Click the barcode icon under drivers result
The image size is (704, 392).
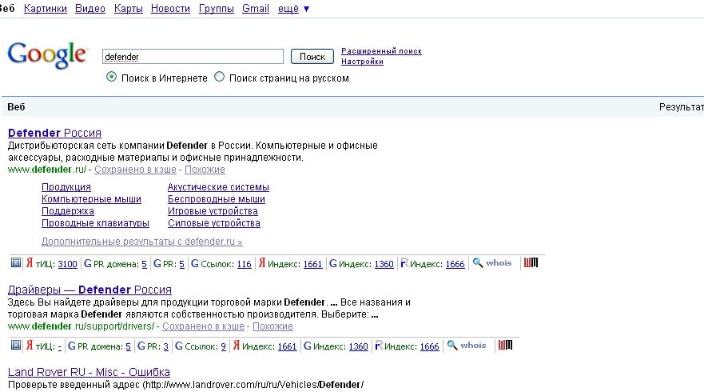(x=504, y=346)
